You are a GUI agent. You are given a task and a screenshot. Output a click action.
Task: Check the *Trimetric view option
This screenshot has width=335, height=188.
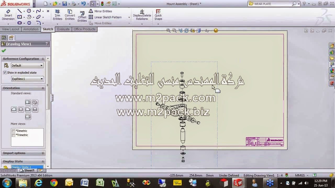(x=13, y=135)
